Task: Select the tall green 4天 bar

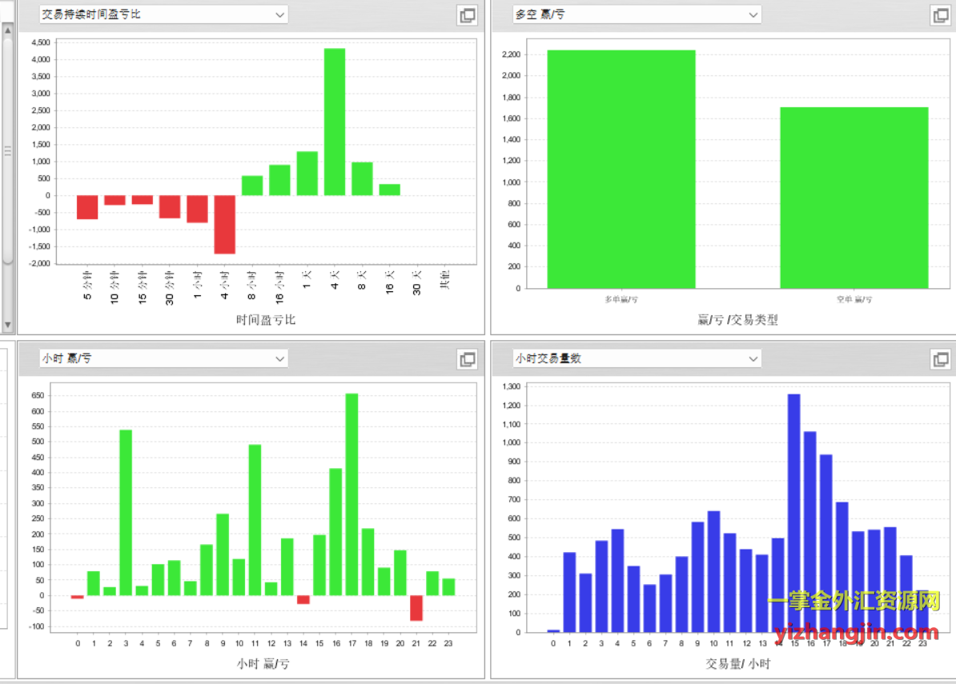Action: (x=335, y=122)
